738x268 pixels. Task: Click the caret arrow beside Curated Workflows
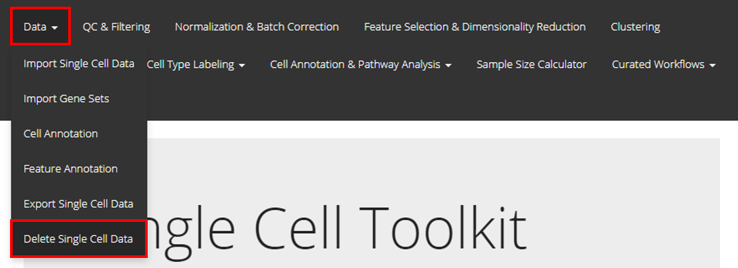coord(713,65)
